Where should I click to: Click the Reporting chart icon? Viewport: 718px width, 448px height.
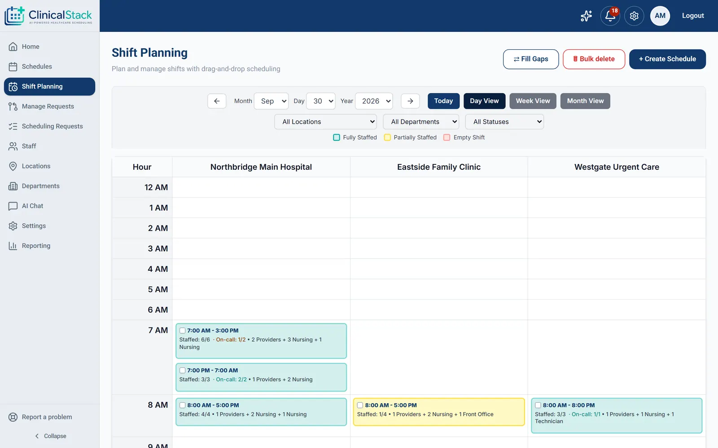tap(13, 246)
